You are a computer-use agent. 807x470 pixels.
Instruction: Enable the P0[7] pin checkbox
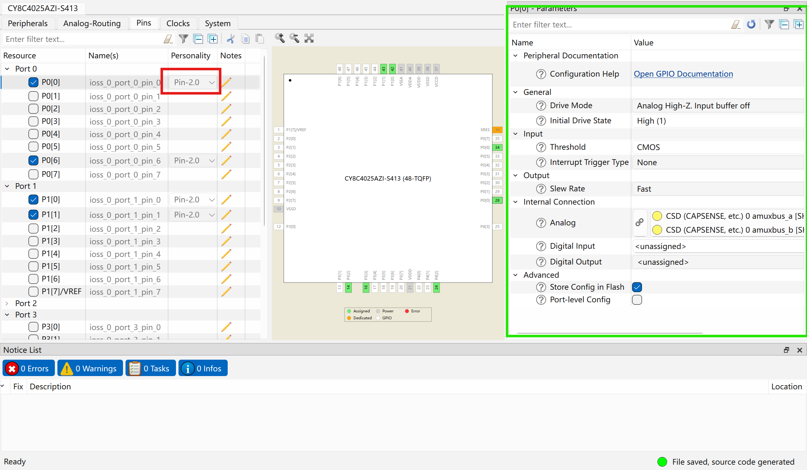(33, 175)
